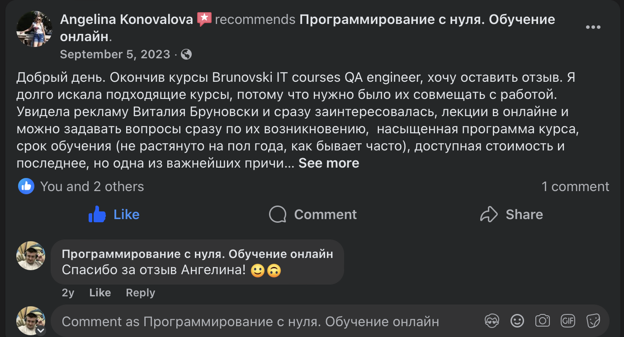Open the three-dot post options menu
Screen dimensions: 624x337
coord(593,27)
